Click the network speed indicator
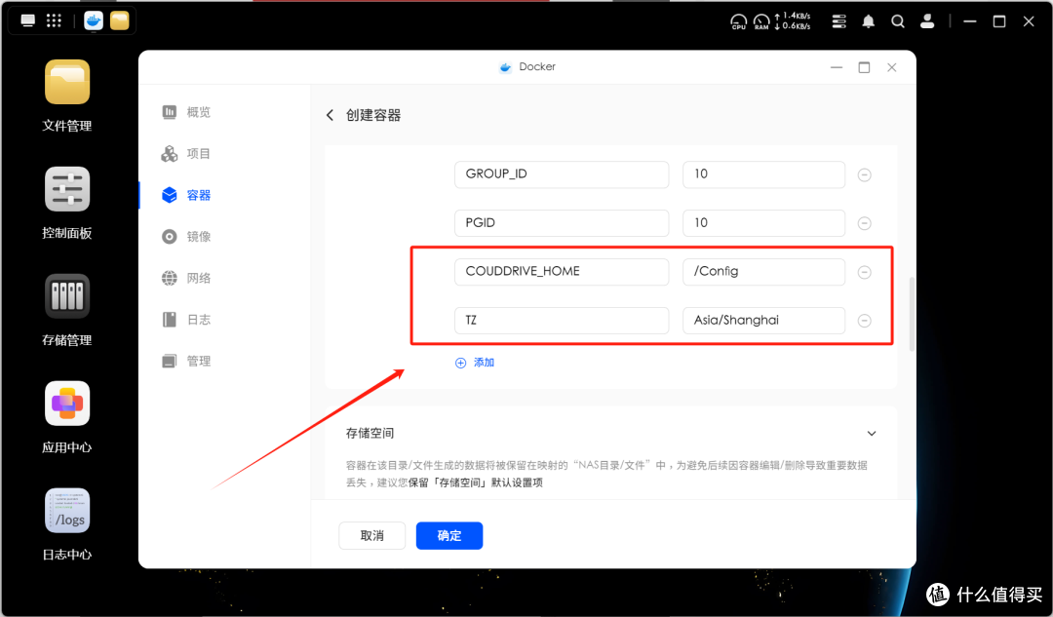The height and width of the screenshot is (617, 1053). tap(793, 20)
